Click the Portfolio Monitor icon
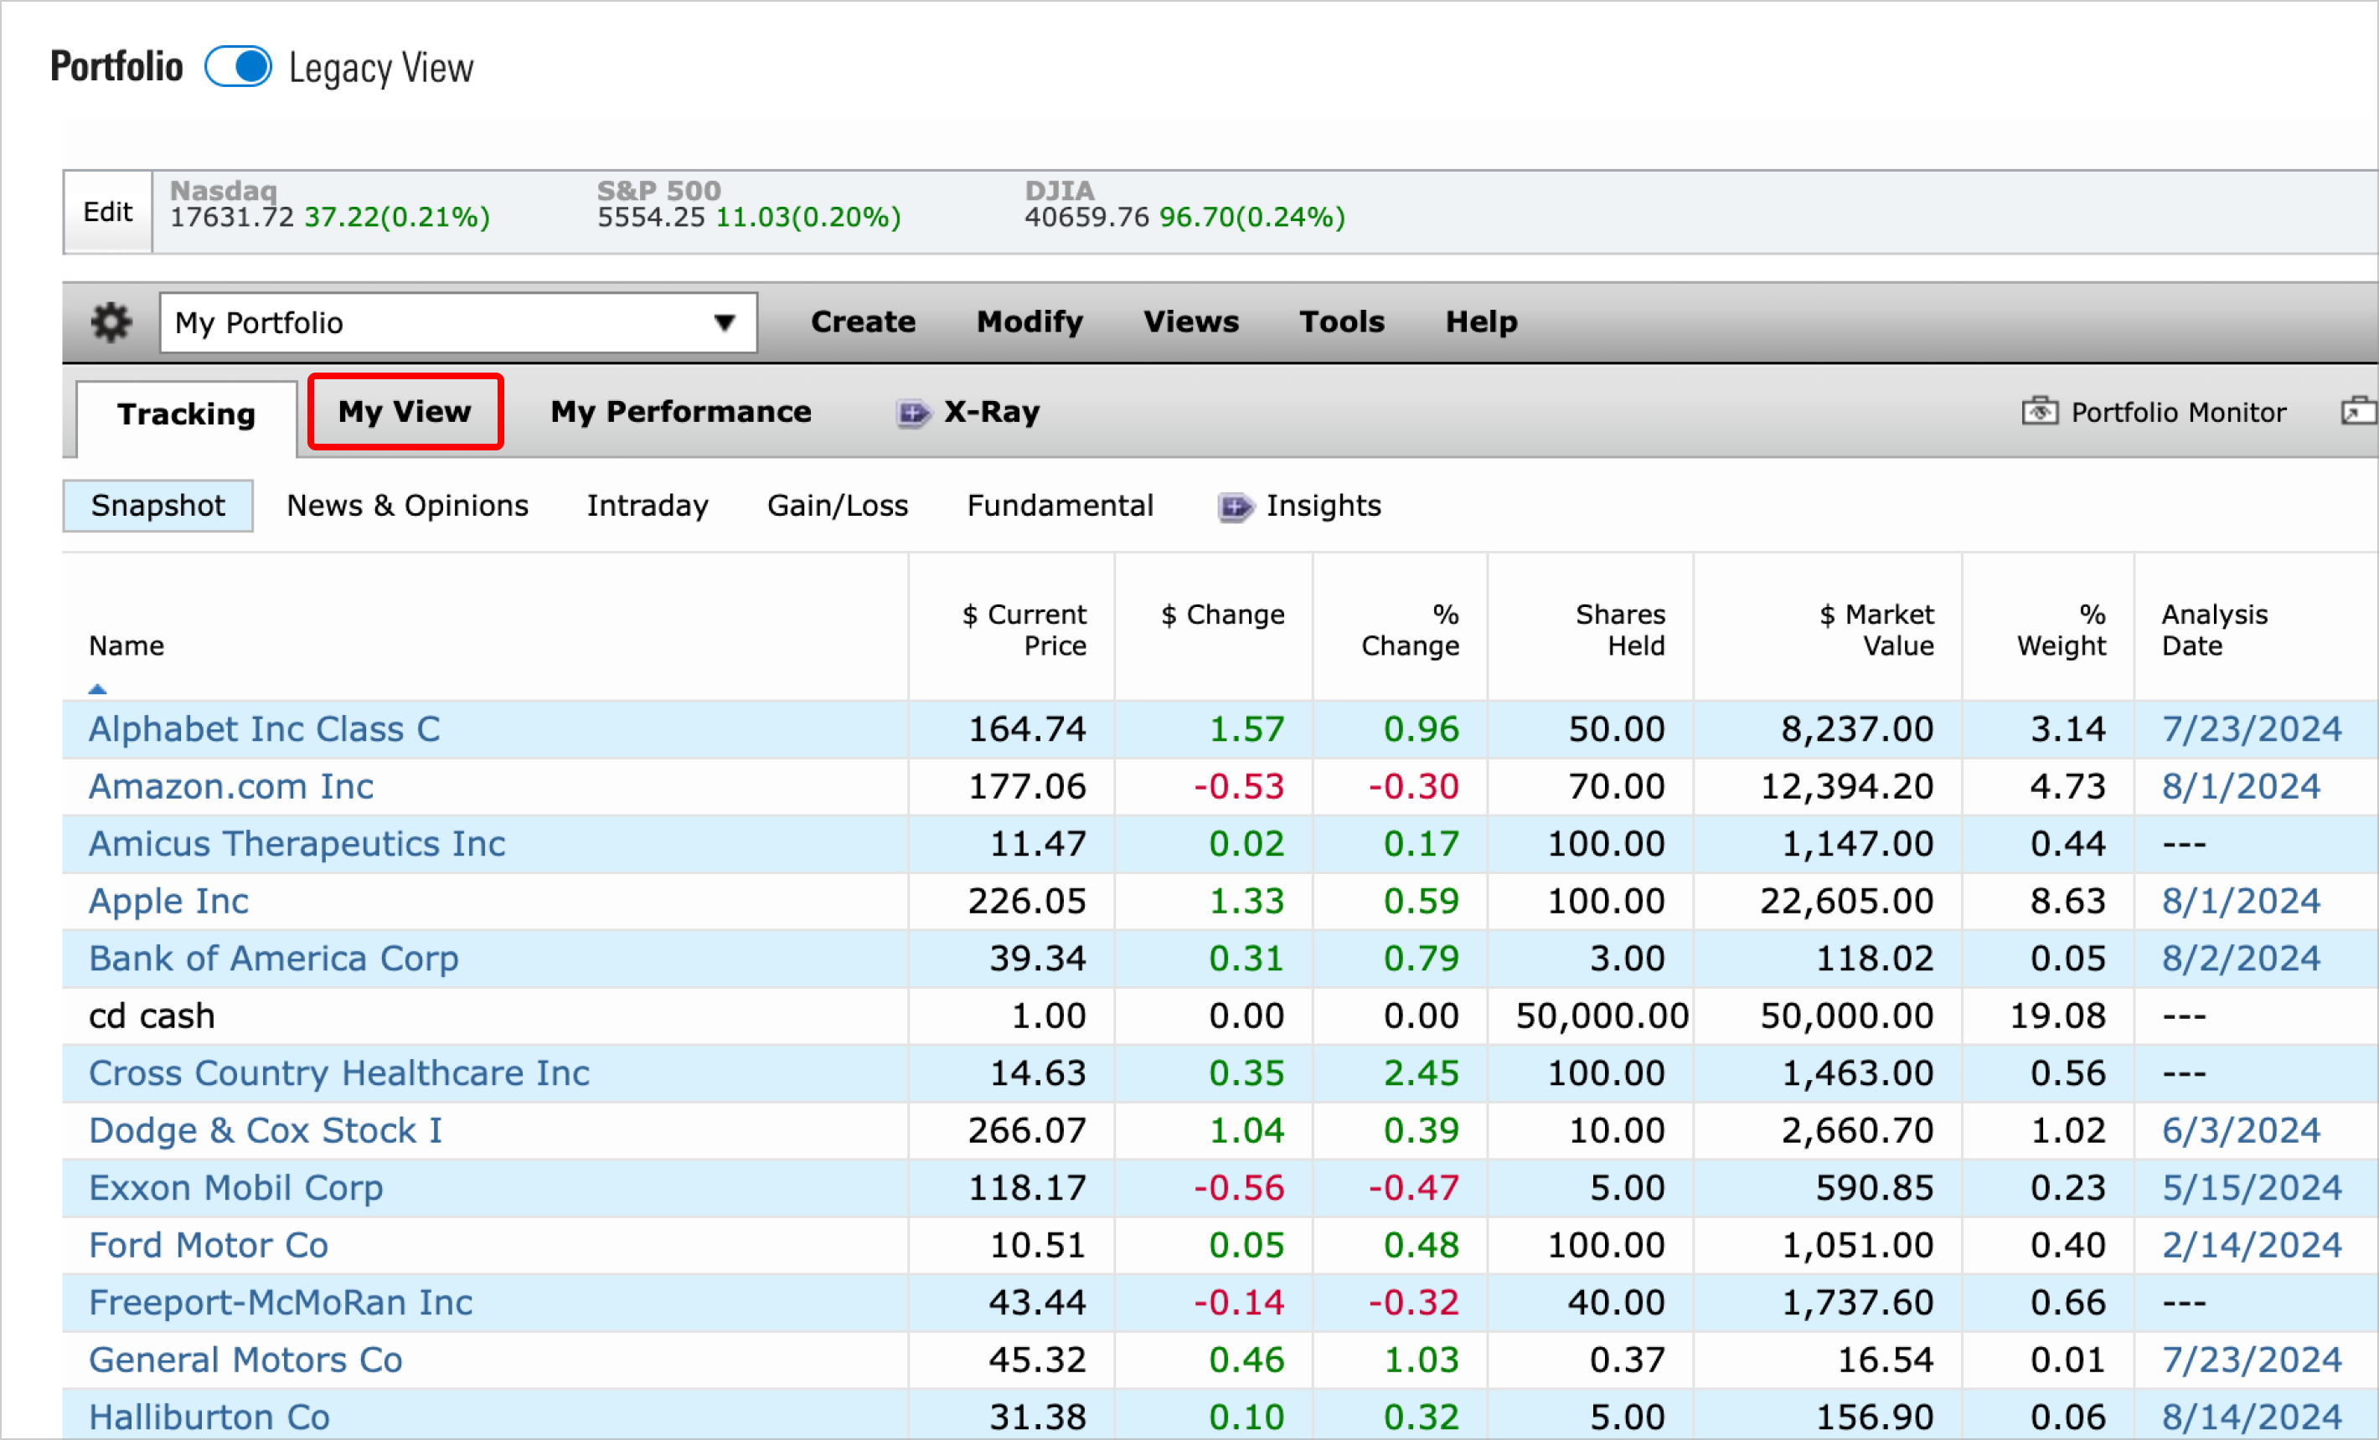 (x=2039, y=411)
